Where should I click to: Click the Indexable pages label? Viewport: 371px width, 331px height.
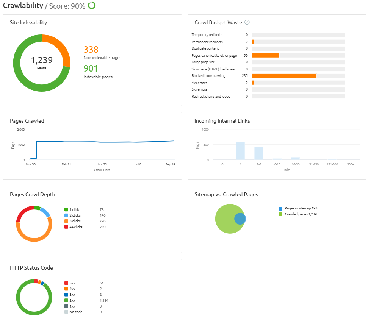[x=98, y=77]
